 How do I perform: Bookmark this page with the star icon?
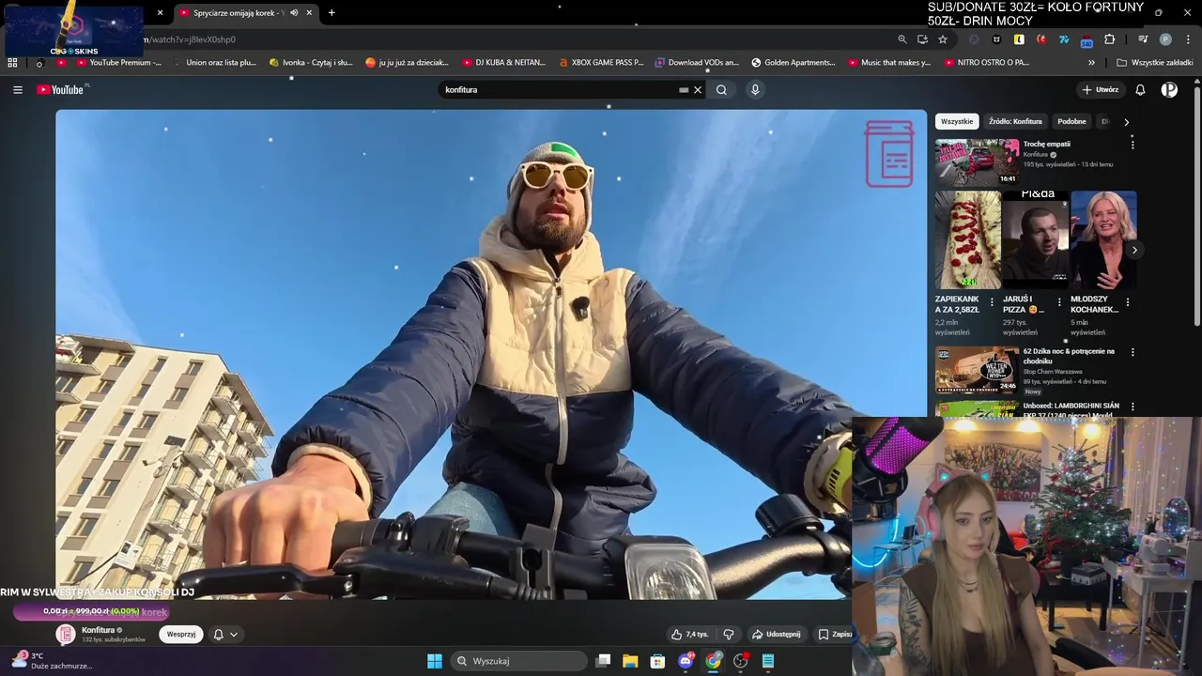943,39
